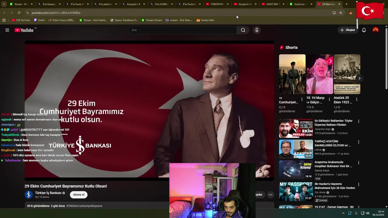Open the account avatar menu

[376, 30]
